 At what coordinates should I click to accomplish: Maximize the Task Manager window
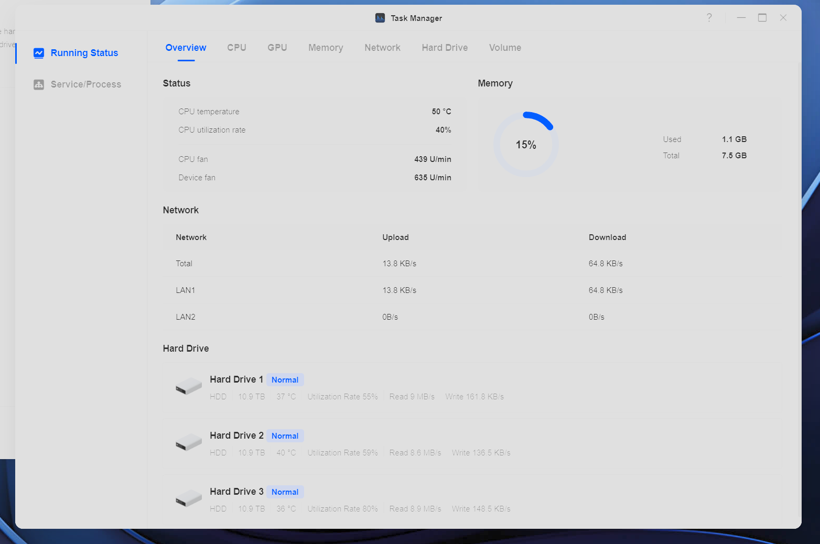[x=762, y=18]
